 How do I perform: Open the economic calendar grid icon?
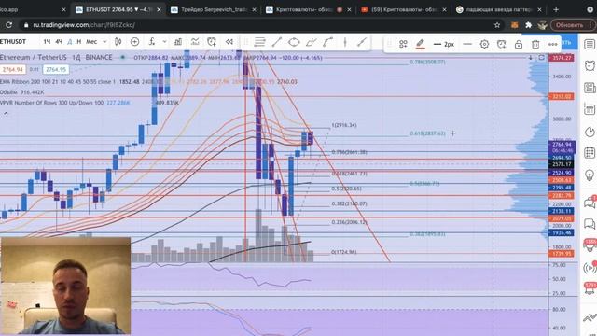pyautogui.click(x=590, y=153)
